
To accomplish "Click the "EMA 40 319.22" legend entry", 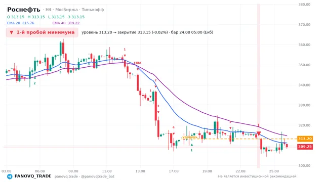I will coord(66,23).
